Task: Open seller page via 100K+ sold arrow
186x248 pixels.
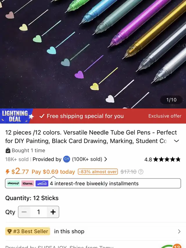Action: (106, 159)
